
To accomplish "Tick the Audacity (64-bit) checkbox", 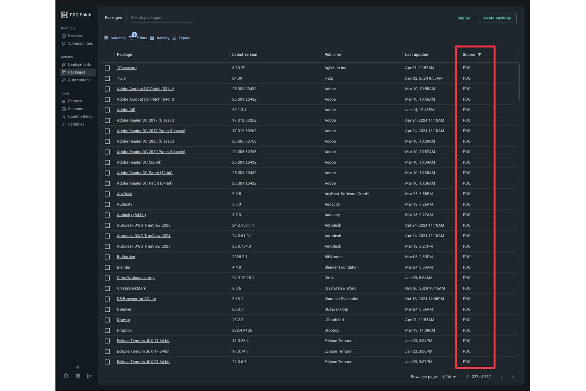I will (x=107, y=215).
